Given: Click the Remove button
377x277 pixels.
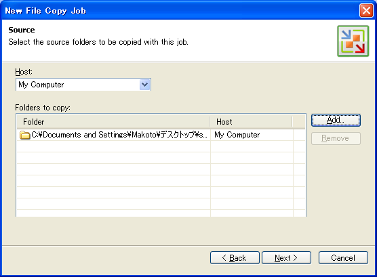Looking at the screenshot, I should point(336,138).
